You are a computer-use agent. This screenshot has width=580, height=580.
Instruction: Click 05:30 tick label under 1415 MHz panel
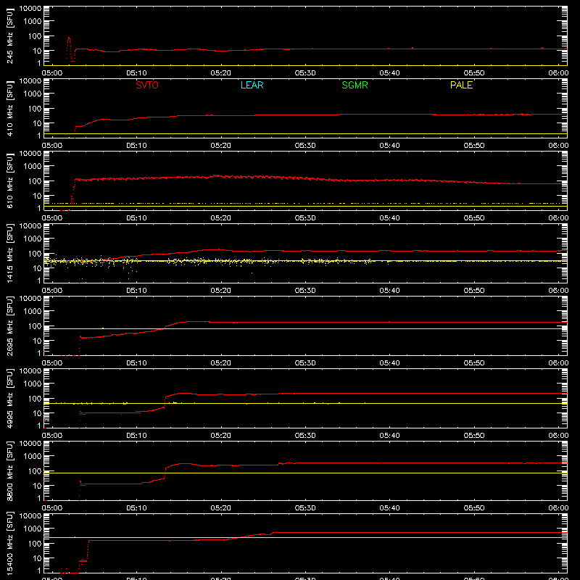coord(305,291)
